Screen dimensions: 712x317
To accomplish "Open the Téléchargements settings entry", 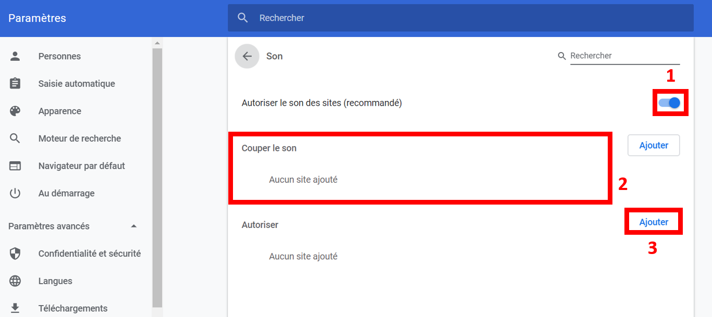I will [x=72, y=308].
